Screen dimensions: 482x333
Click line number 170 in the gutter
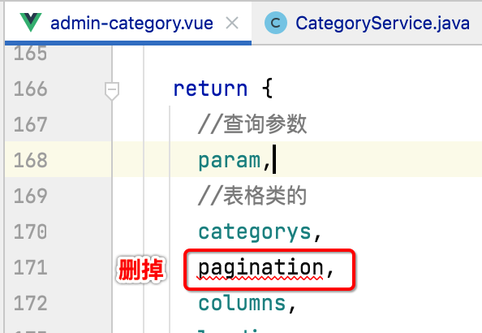click(31, 231)
